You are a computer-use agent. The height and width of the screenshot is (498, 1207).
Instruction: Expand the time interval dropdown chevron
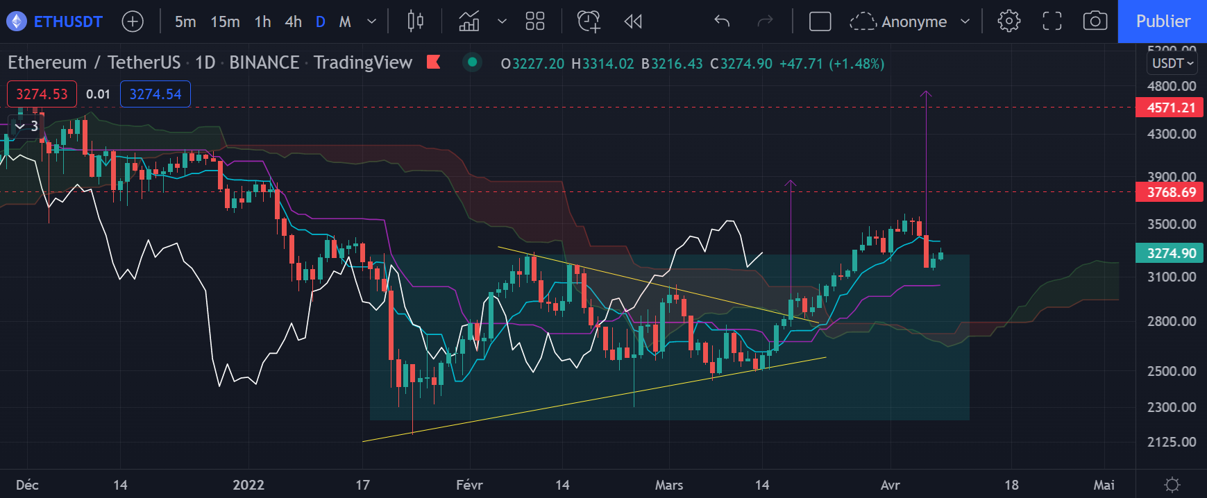pyautogui.click(x=371, y=22)
